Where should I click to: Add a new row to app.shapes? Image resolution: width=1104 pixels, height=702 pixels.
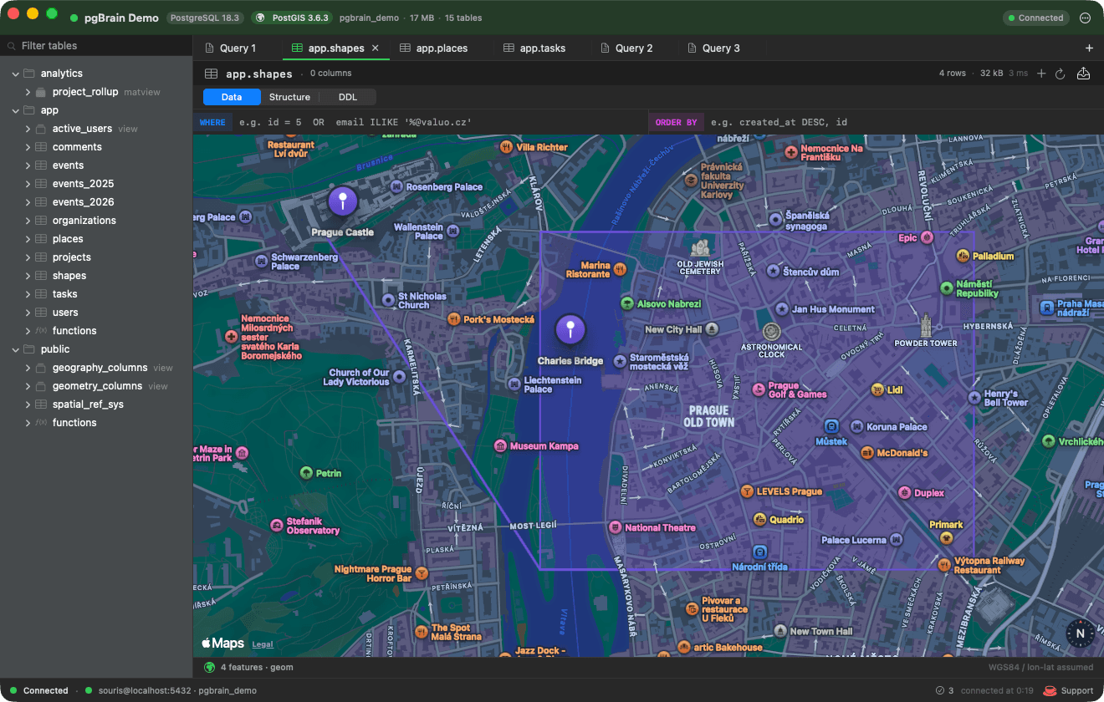(1041, 74)
